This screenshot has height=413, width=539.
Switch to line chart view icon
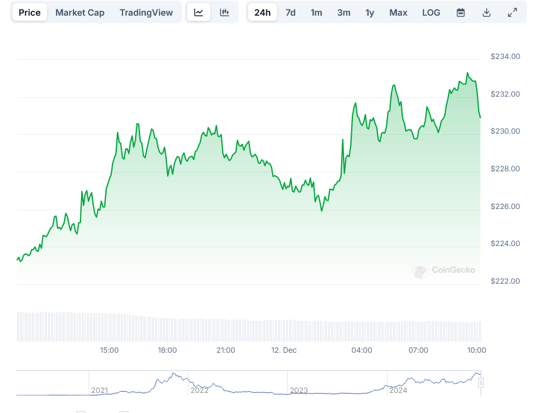click(x=199, y=13)
